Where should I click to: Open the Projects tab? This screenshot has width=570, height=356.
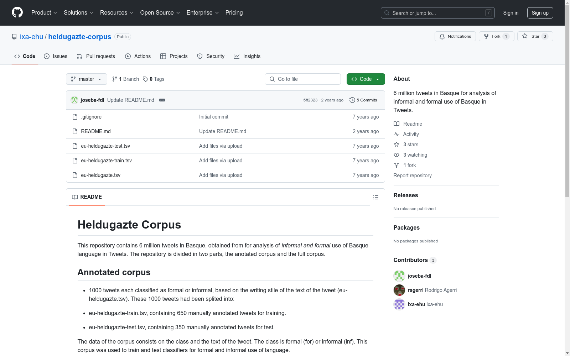click(174, 56)
